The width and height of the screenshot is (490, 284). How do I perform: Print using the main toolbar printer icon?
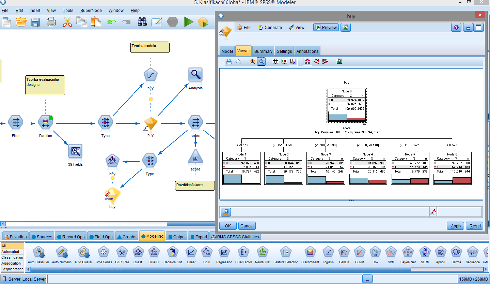tap(51, 22)
